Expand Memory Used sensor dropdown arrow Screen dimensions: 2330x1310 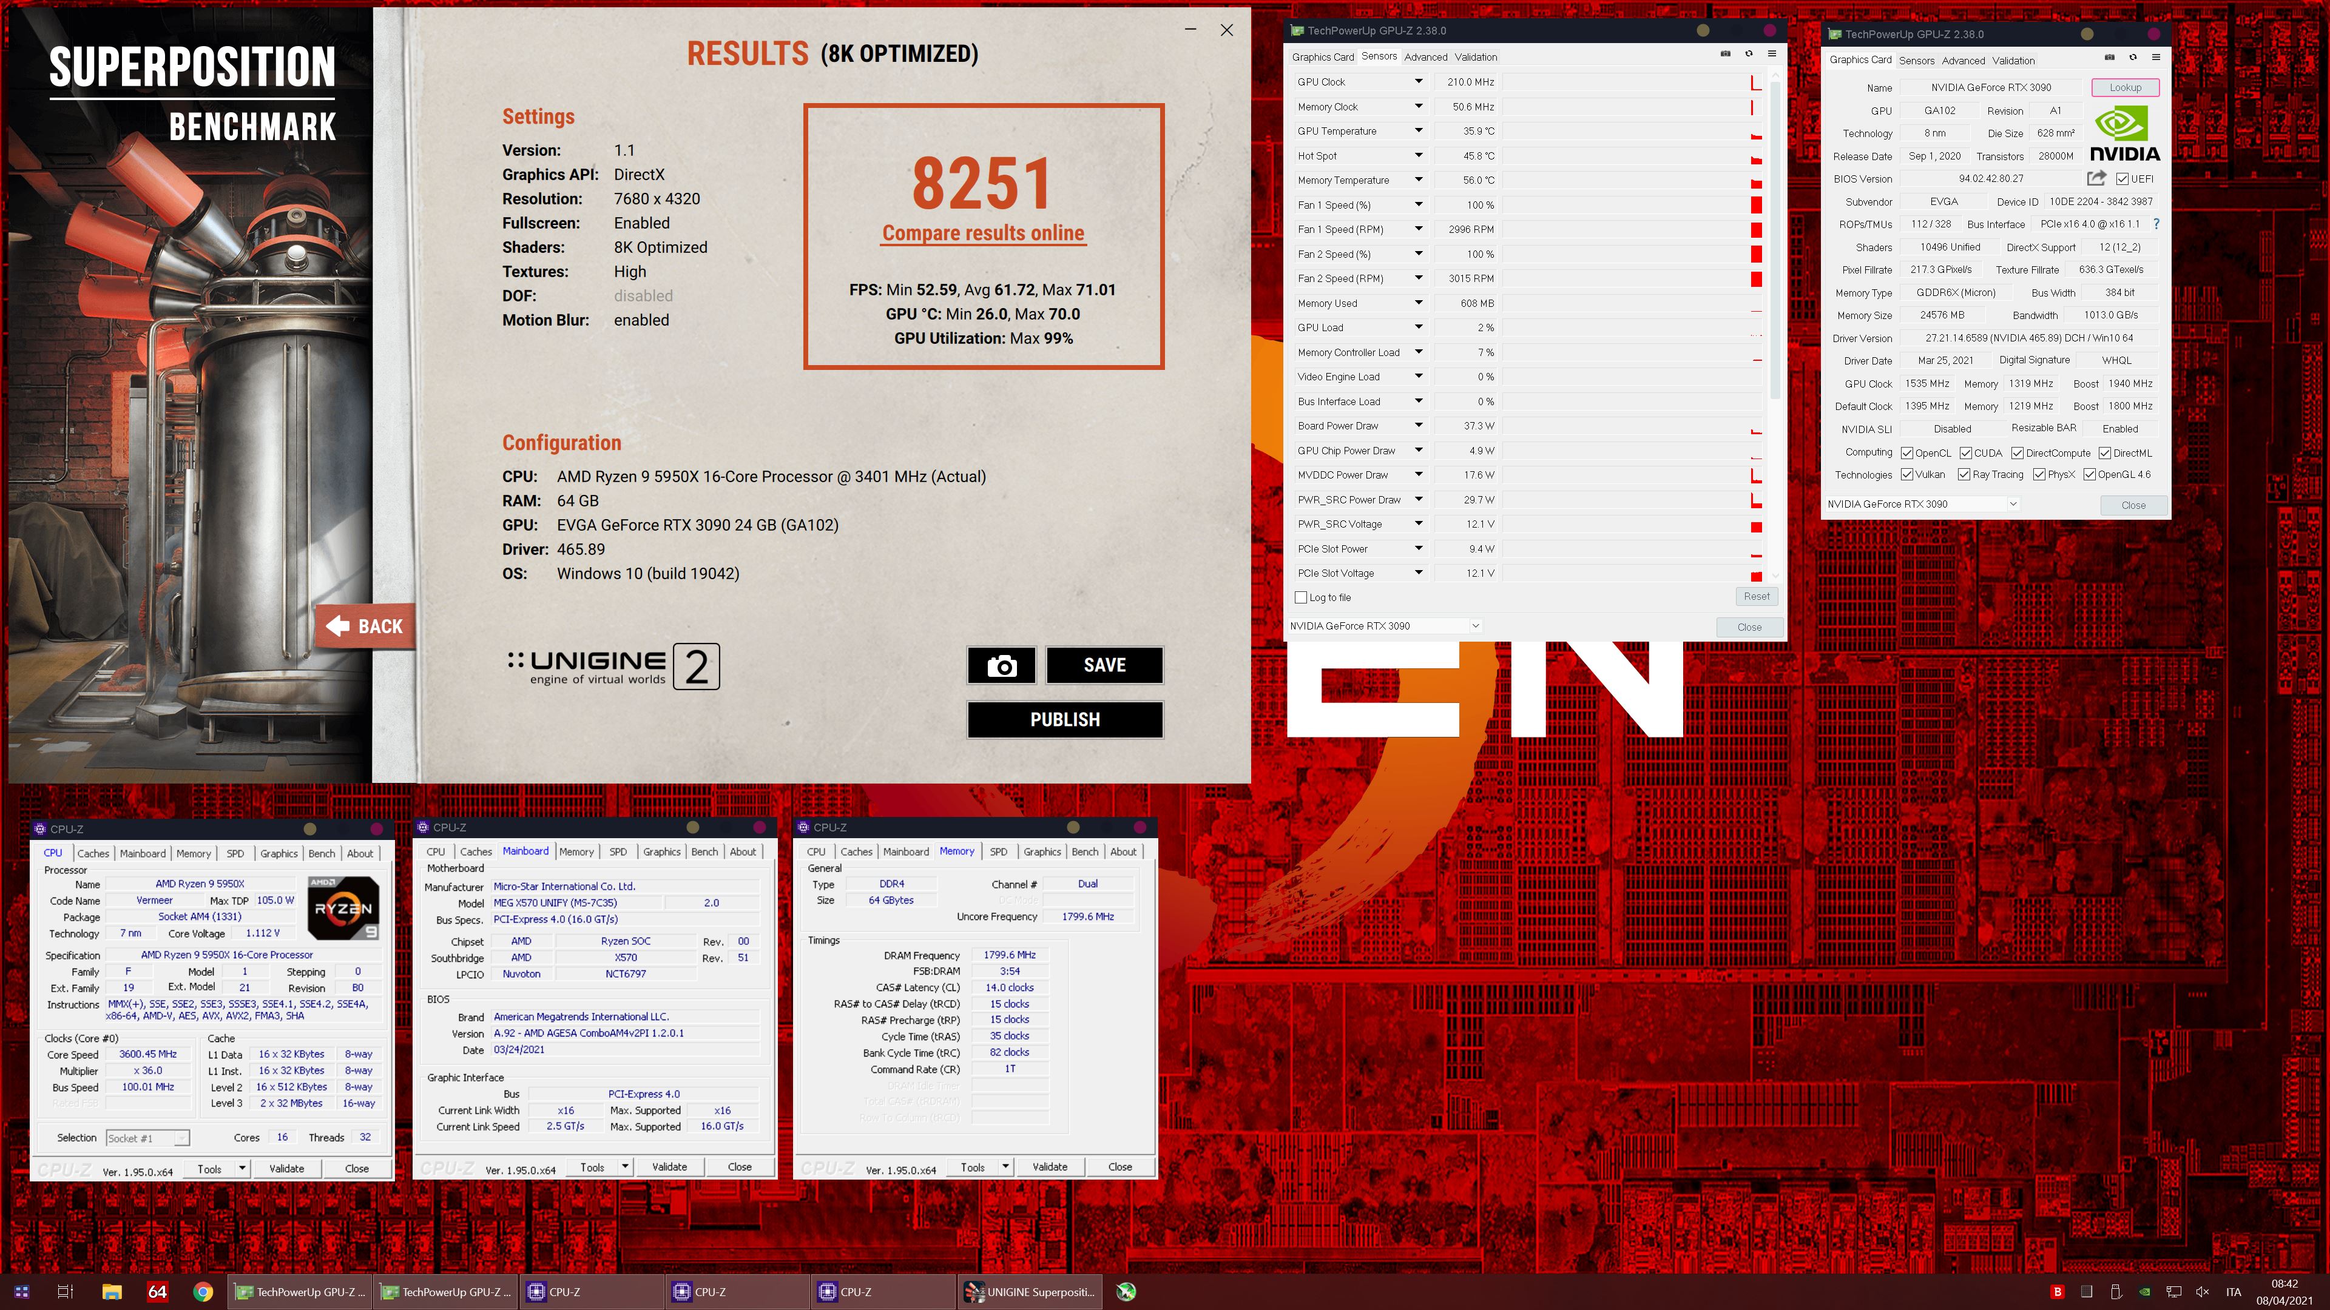pos(1418,303)
